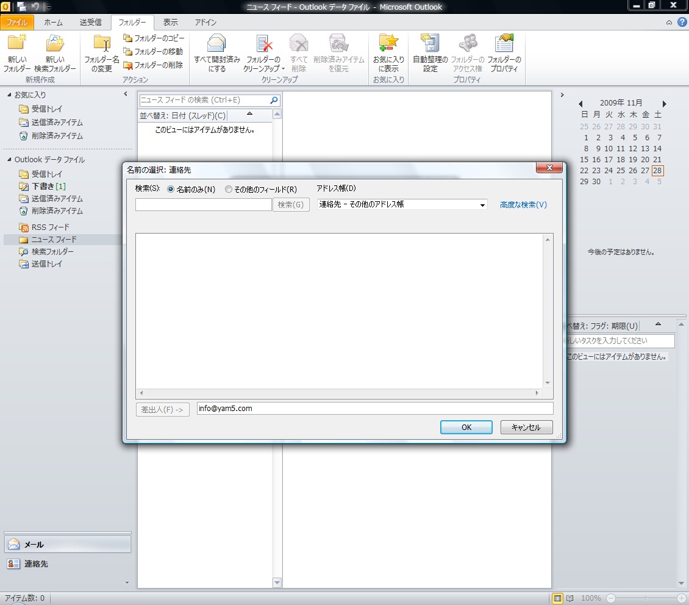Image resolution: width=689 pixels, height=605 pixels.
Task: Copy folder via フォルダーのコピー
Action: click(x=154, y=38)
